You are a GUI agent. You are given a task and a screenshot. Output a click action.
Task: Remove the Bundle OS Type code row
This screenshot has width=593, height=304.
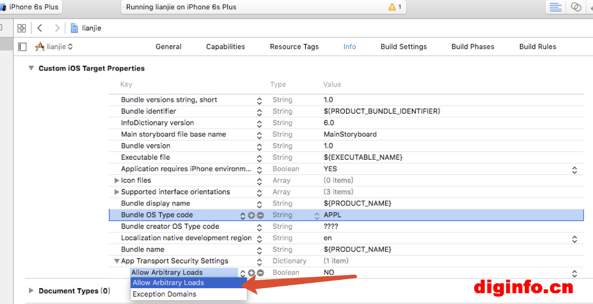coord(260,215)
